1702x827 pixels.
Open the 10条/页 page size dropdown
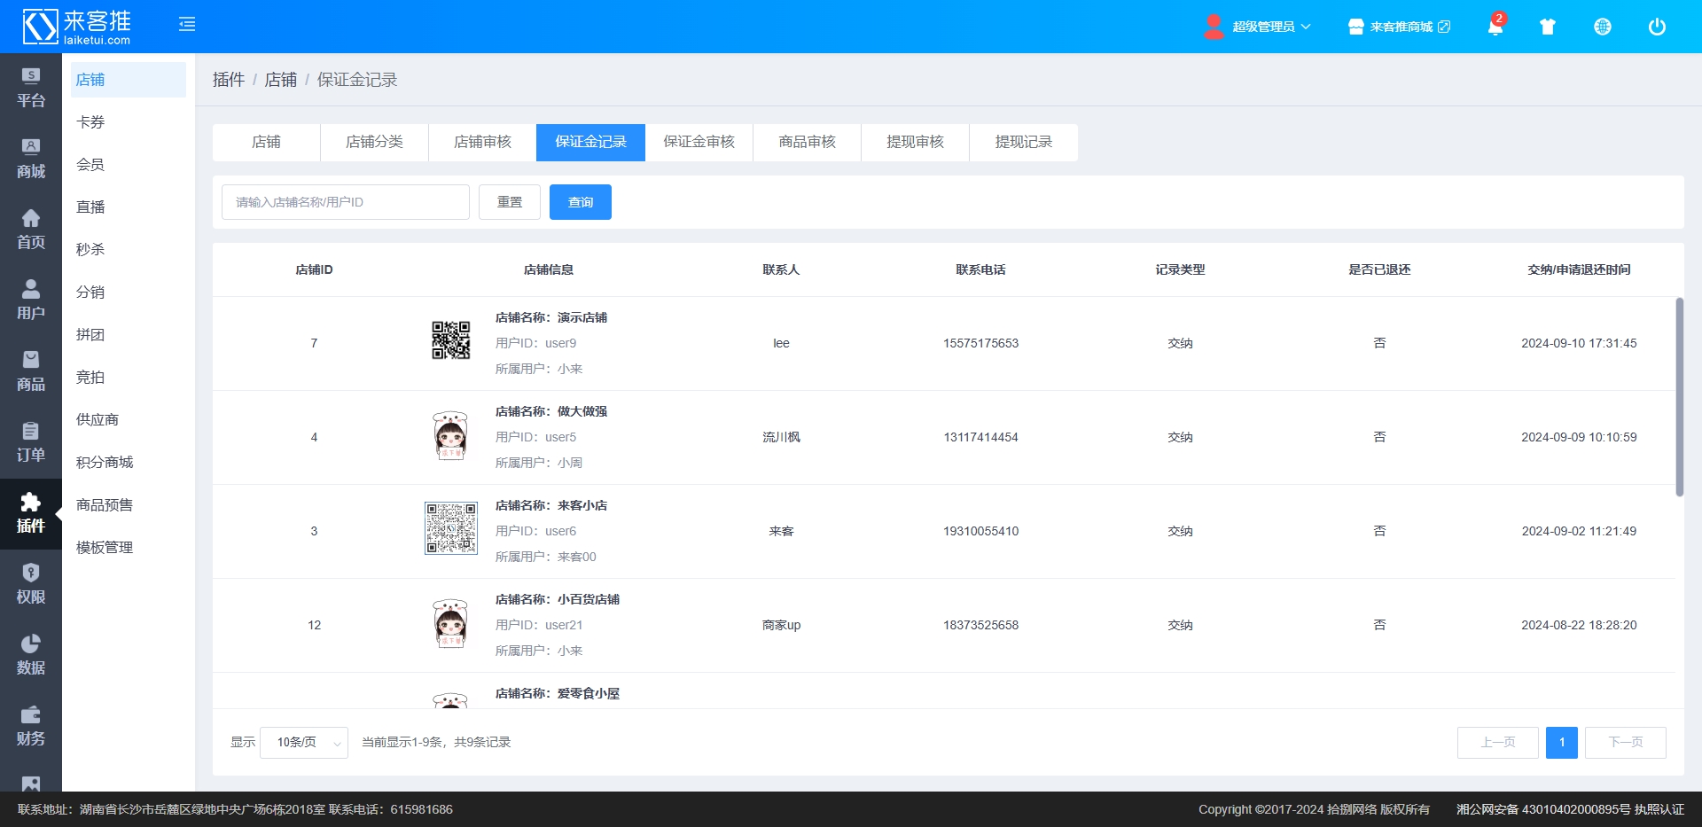[304, 743]
